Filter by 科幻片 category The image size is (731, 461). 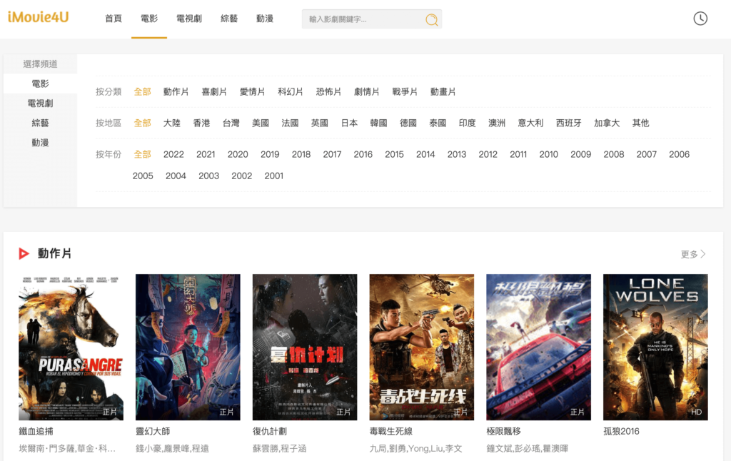pyautogui.click(x=291, y=92)
